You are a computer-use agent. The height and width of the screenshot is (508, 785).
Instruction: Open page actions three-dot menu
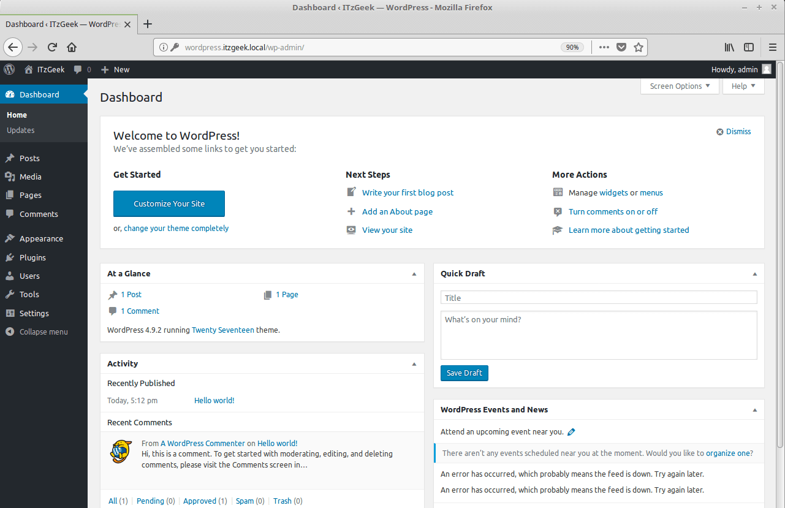604,47
